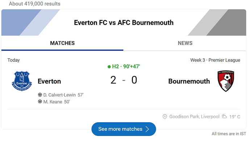Viewport: 250px width, 145px height.
Task: Click the goal ball icon beside D. Calvert-Lewin
Action: coord(40,95)
